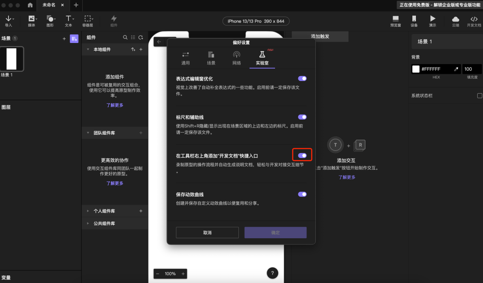483x283 pixels.
Task: Toggle off 保存动效曲线 switch
Action: (302, 194)
